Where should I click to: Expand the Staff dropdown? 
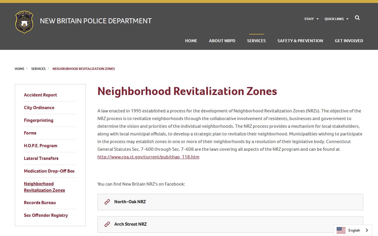click(312, 19)
